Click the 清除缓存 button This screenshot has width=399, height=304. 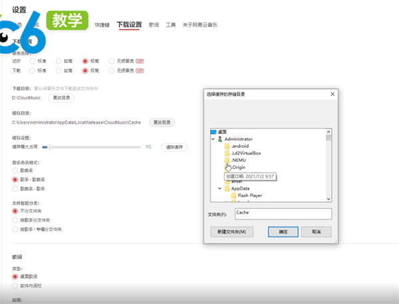pos(174,147)
